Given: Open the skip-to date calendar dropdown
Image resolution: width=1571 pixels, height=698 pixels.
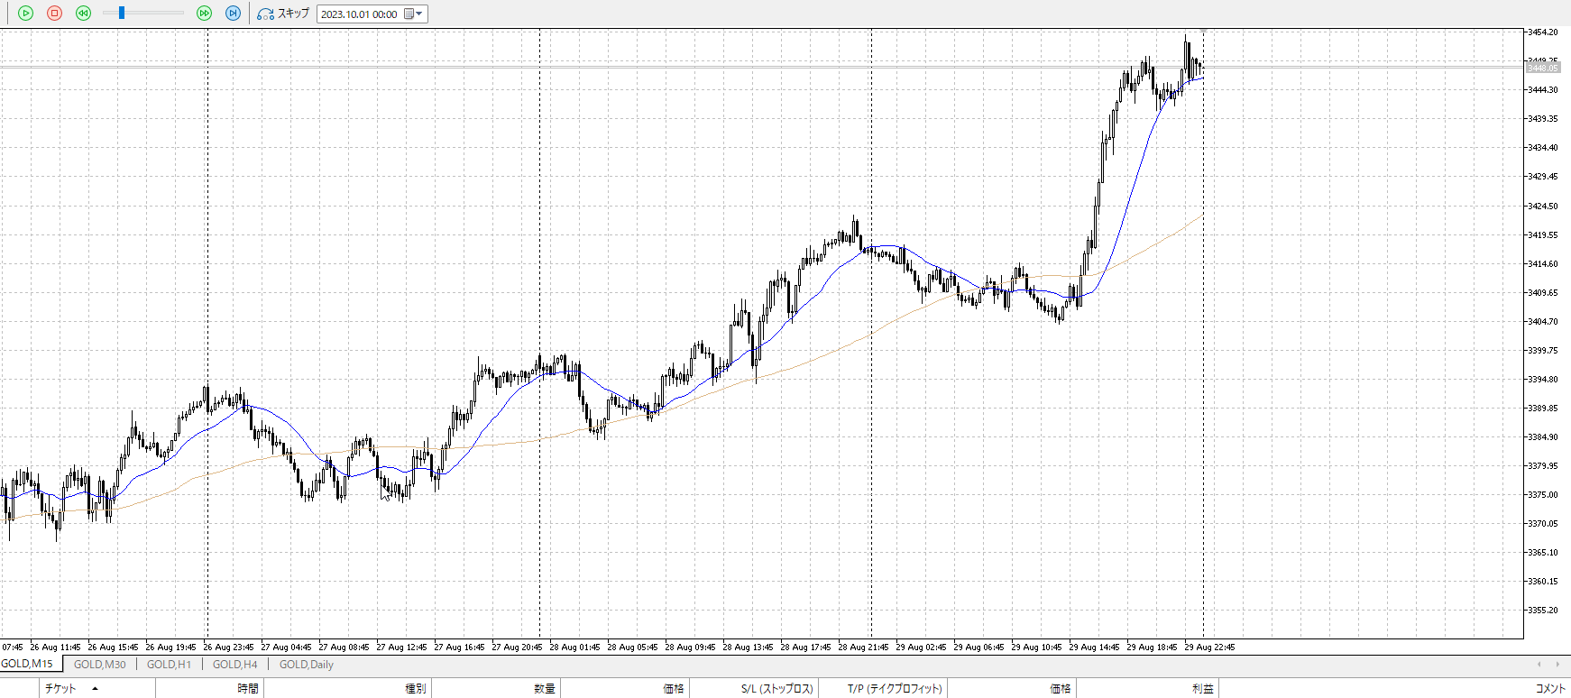Looking at the screenshot, I should 414,14.
